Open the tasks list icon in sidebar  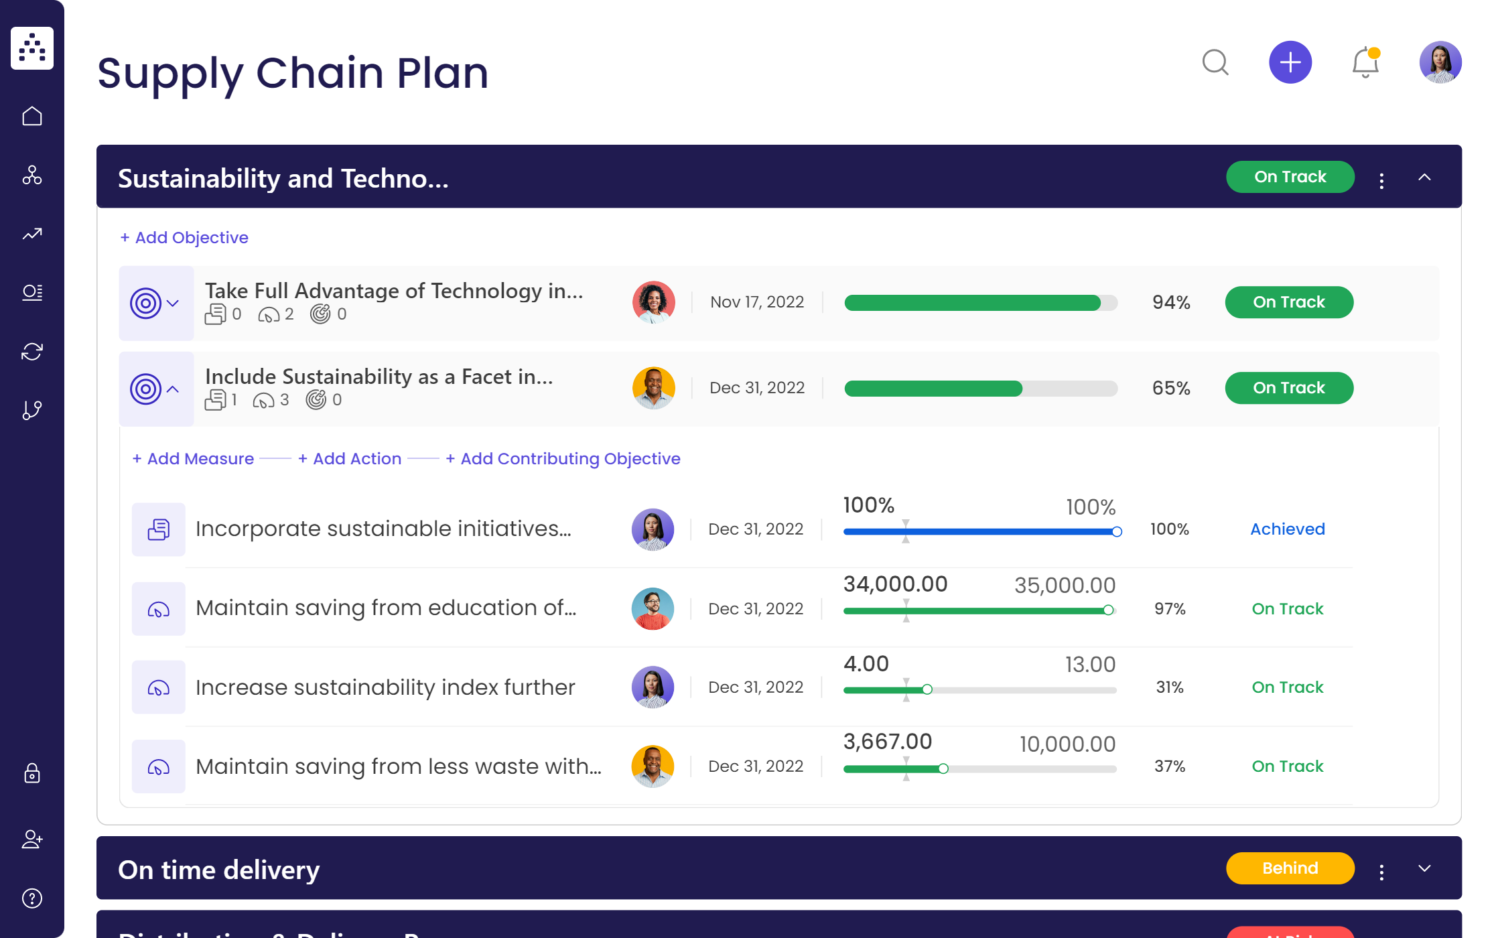click(x=31, y=292)
